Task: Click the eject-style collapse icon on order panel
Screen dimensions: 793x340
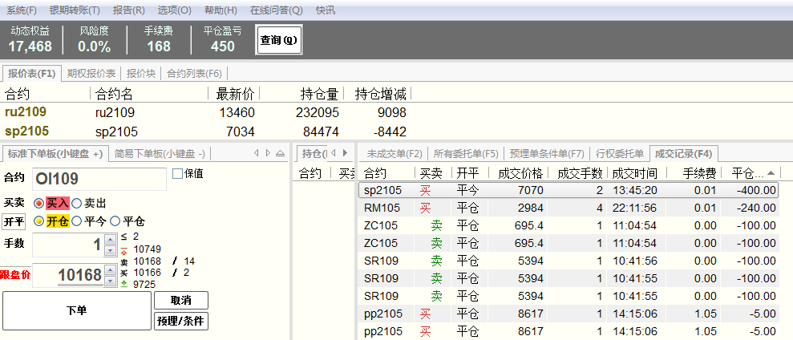Action: click(280, 153)
